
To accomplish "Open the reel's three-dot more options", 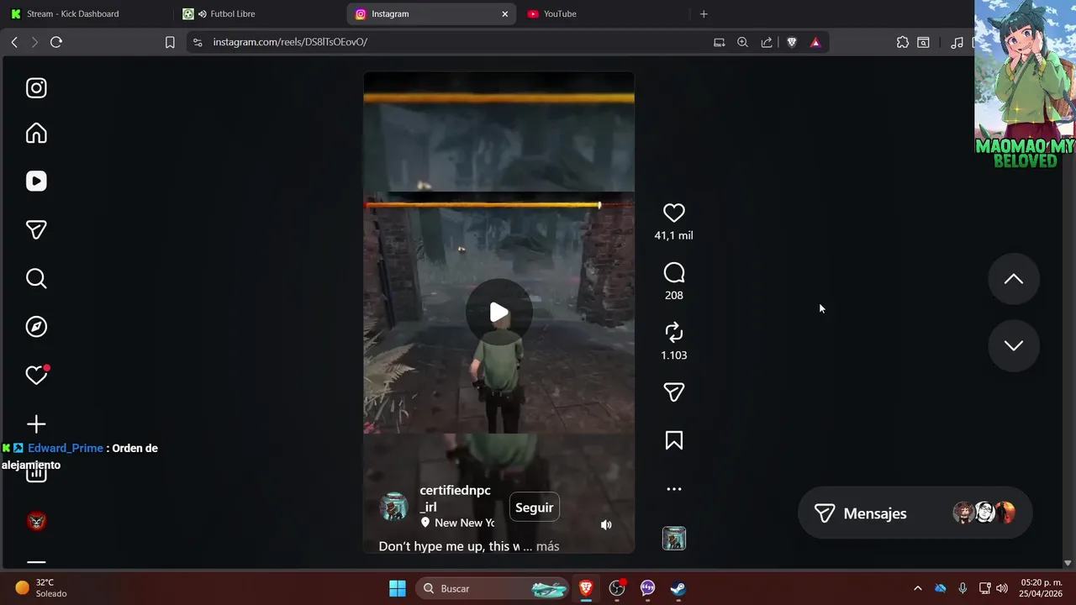I will tap(674, 489).
